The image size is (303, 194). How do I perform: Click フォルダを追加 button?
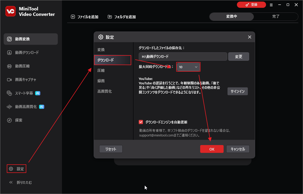click(122, 17)
